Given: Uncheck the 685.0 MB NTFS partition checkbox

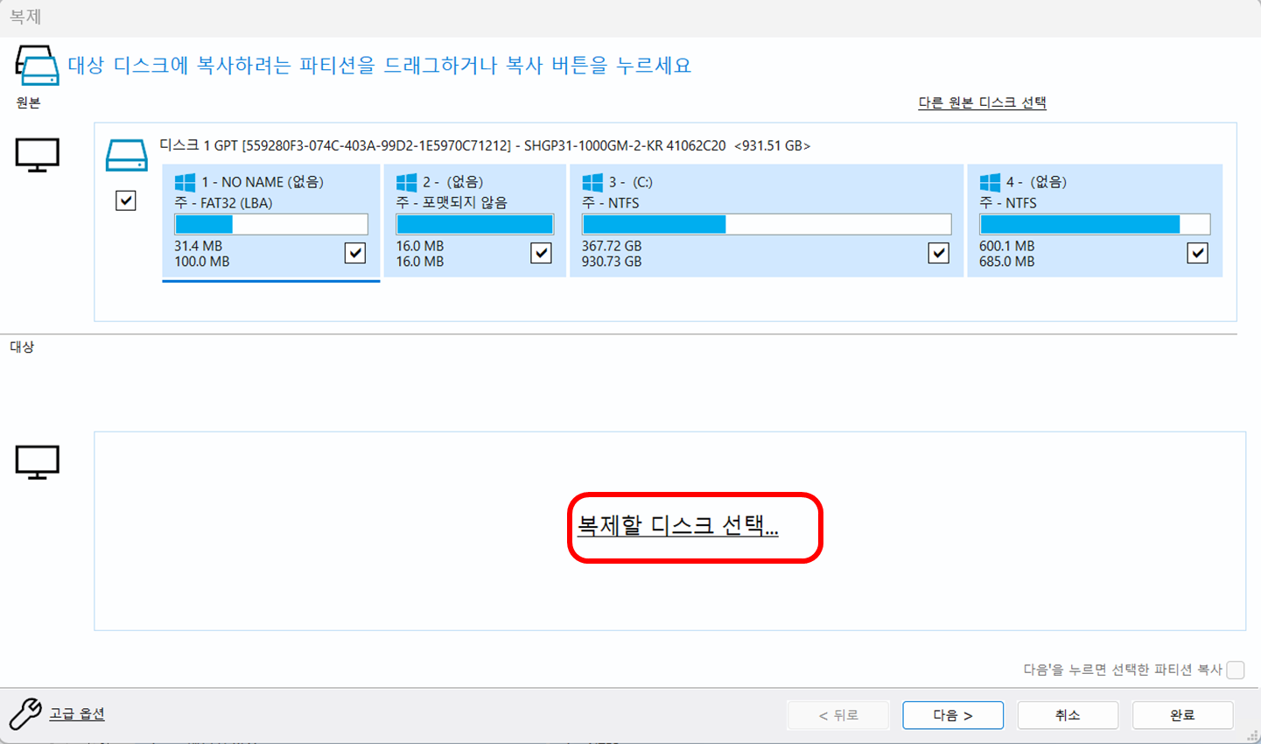Looking at the screenshot, I should [1198, 253].
